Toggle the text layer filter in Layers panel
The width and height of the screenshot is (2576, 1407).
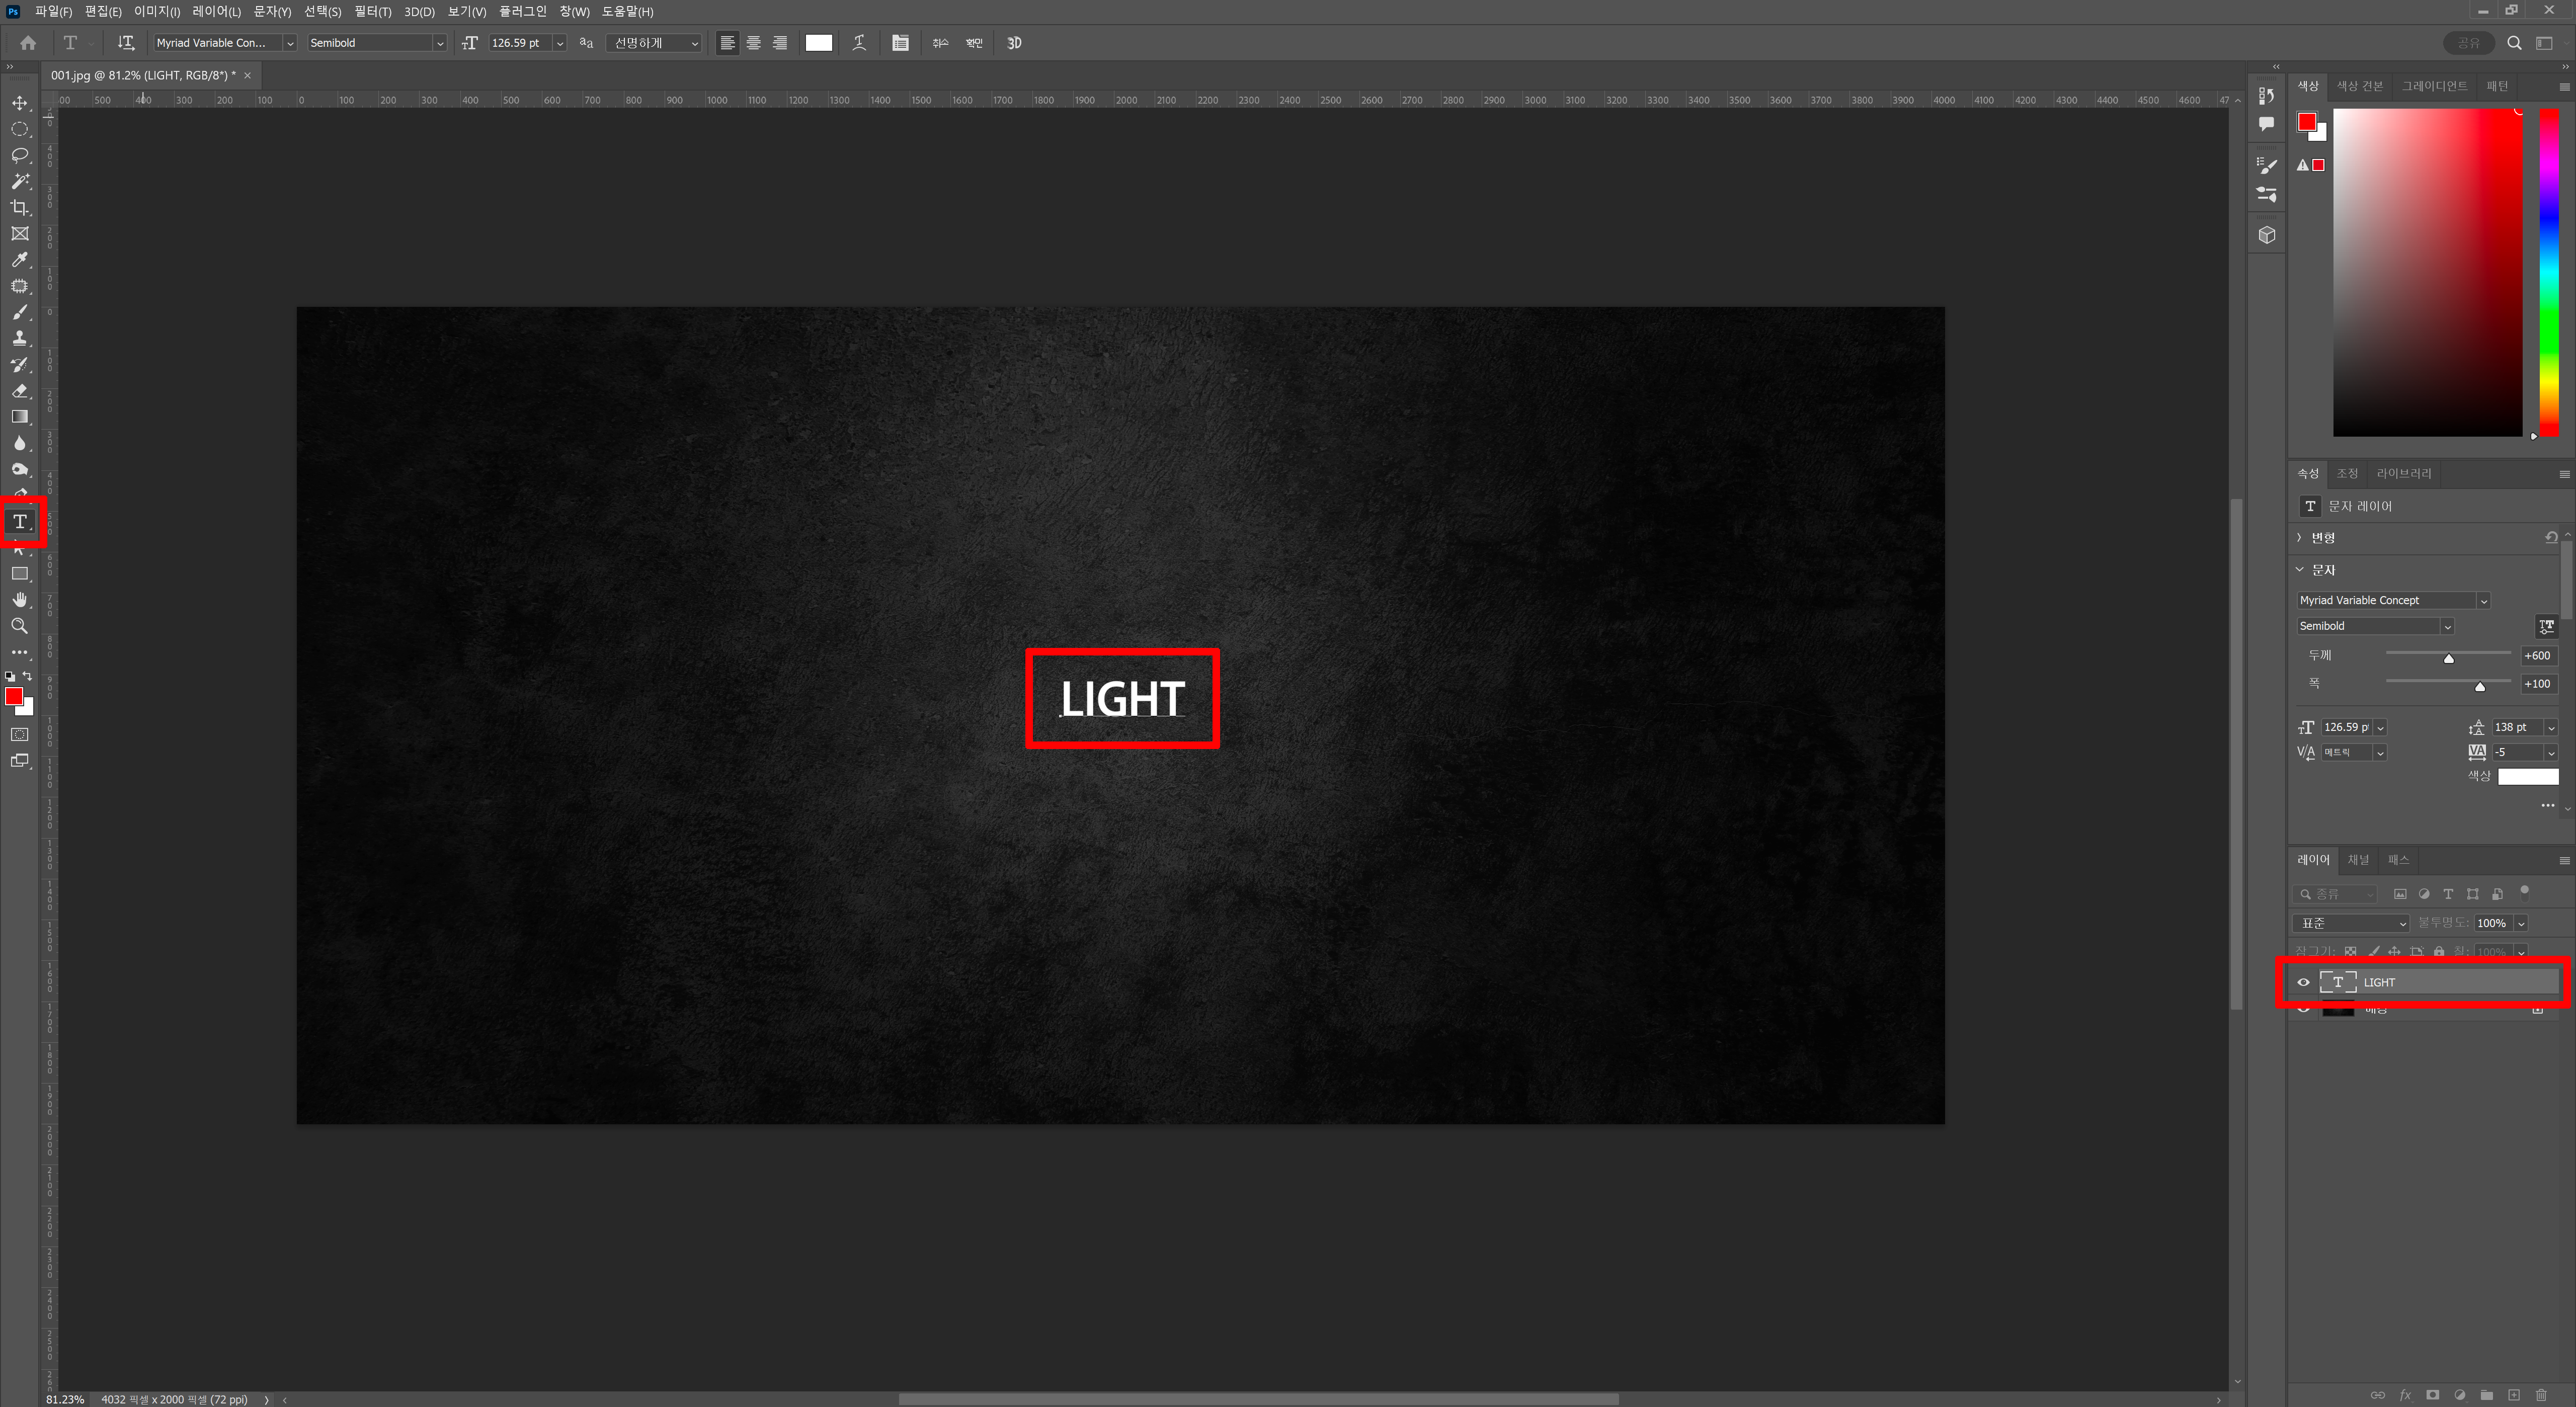(2448, 894)
